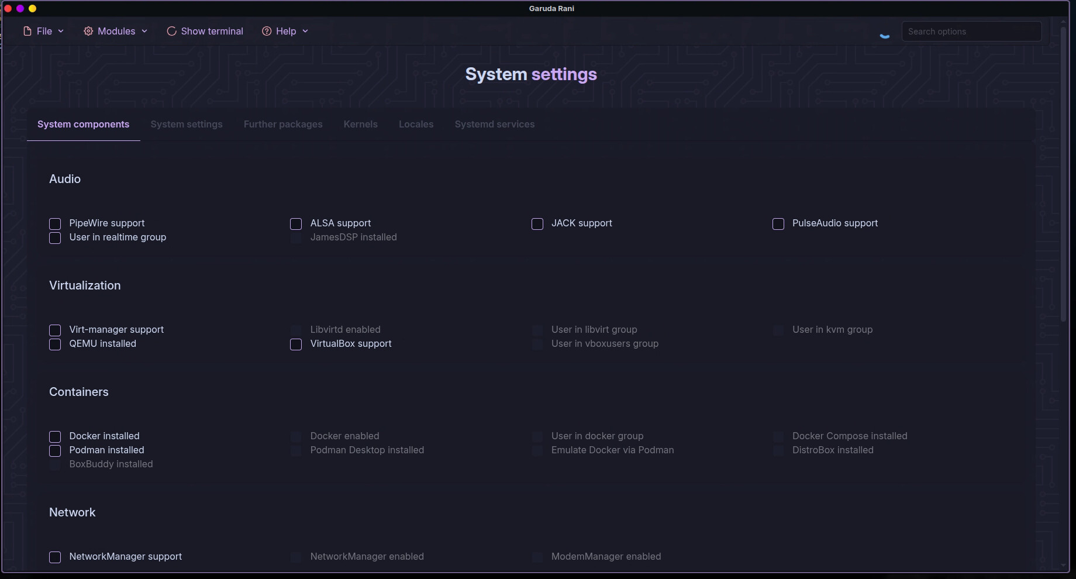The image size is (1076, 579).
Task: Click the Network section heading
Action: coord(73,512)
